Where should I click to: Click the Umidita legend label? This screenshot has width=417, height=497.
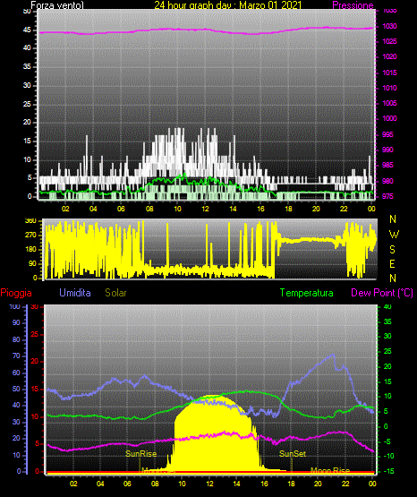75,293
